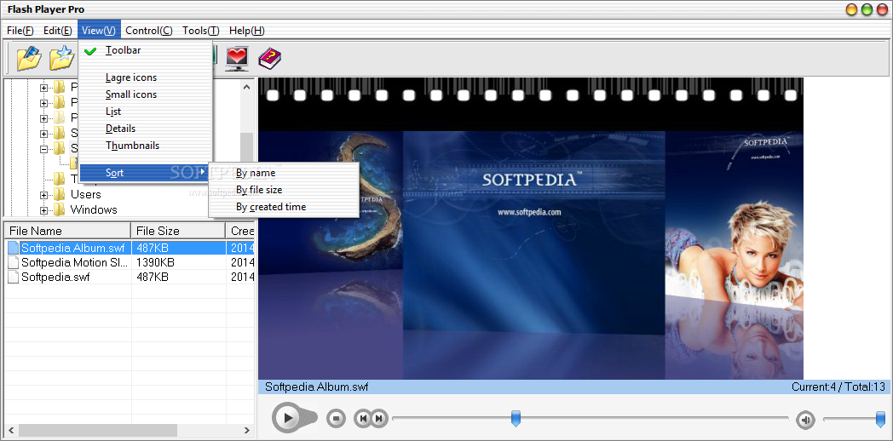Click the green maximize window button
This screenshot has height=441, width=893.
pyautogui.click(x=867, y=9)
